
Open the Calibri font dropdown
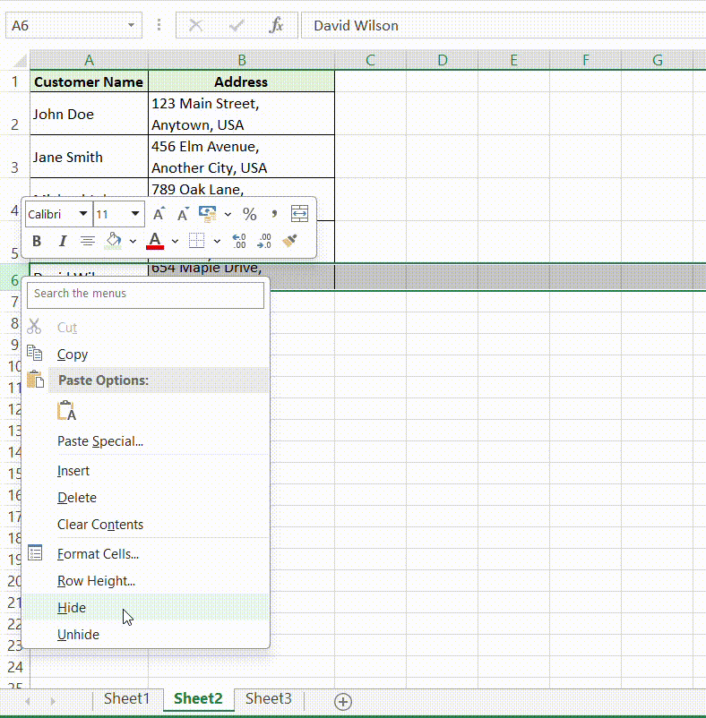(x=83, y=214)
